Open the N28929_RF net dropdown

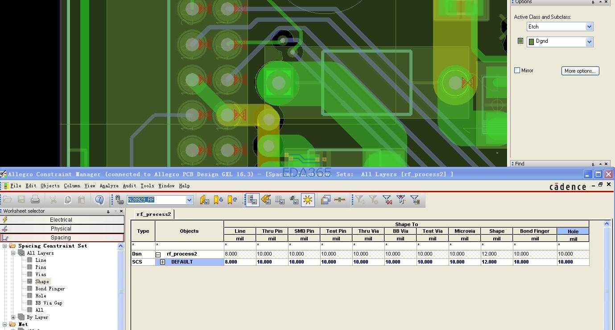[189, 200]
